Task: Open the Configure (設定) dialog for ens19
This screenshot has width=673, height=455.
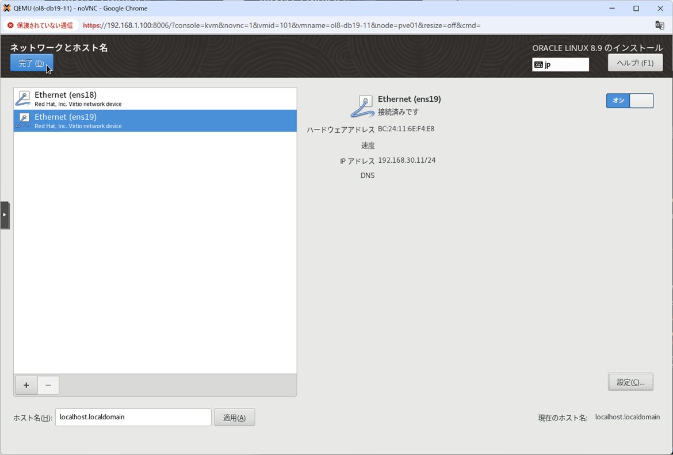Action: (x=630, y=382)
